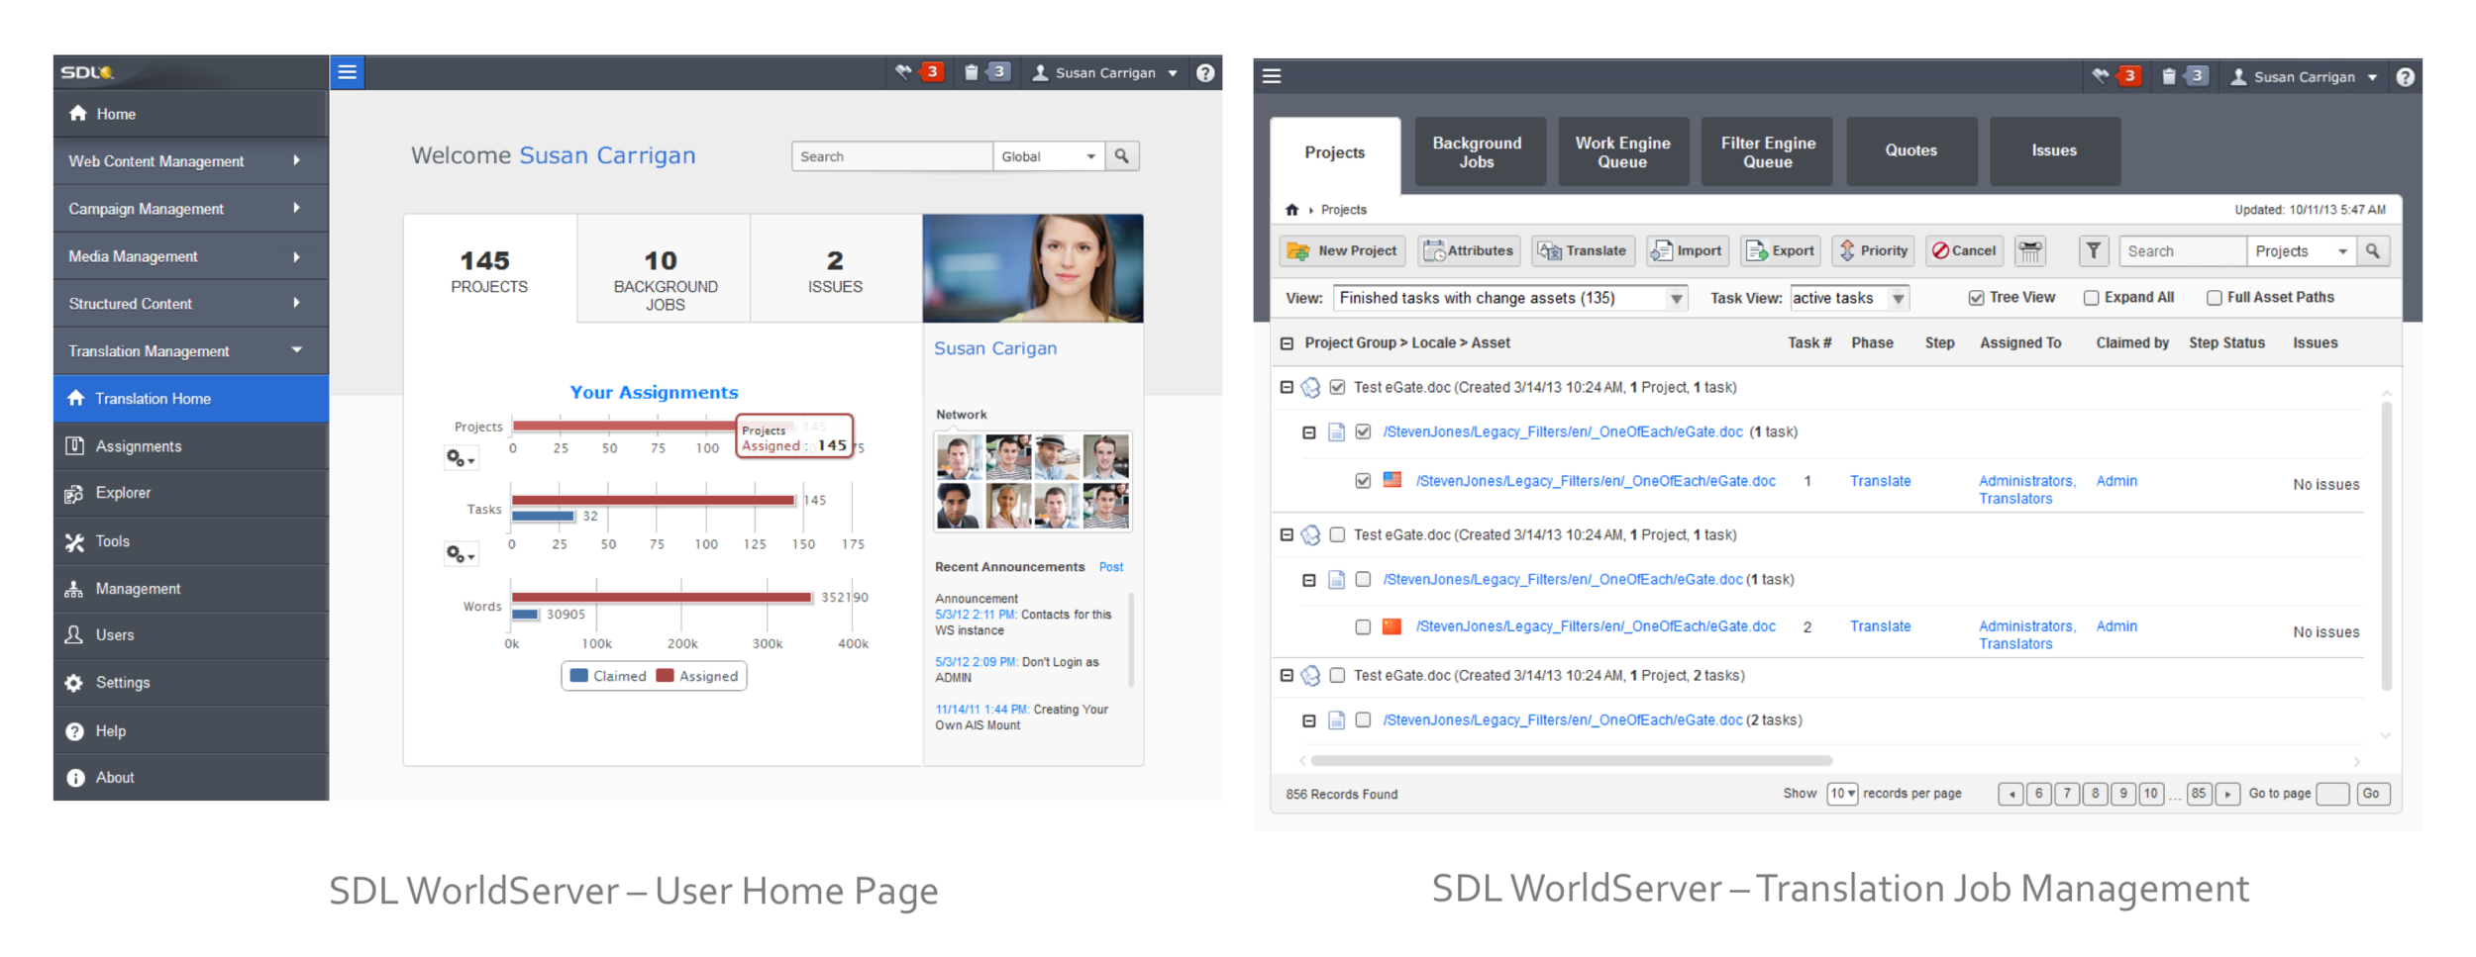The image size is (2476, 957).
Task: Click the Post link beside Recent Announcements
Action: point(1111,567)
